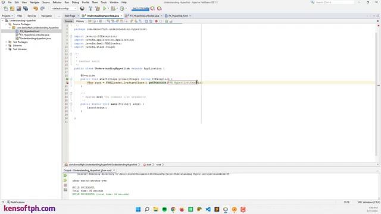Collapse Understanding Hyperlink project node
This screenshot has width=381, height=214.
(x=2, y=21)
